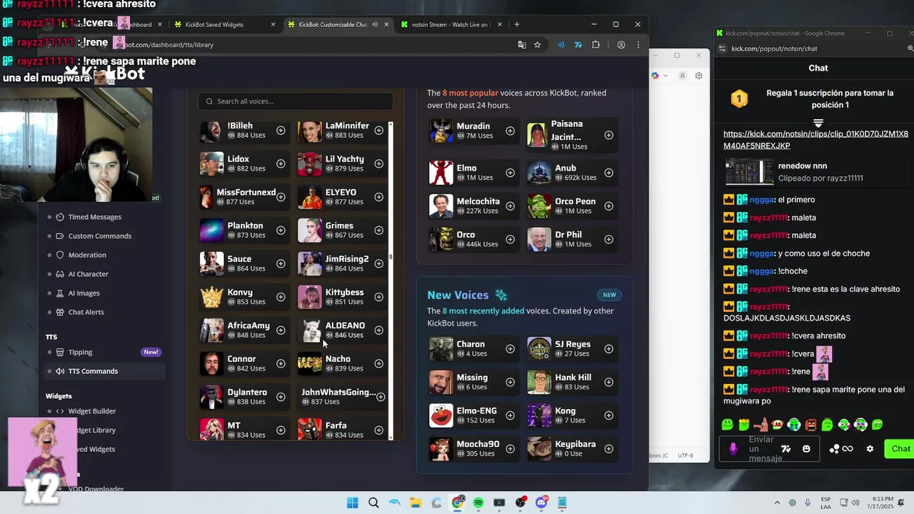
Task: Add the Konvy voice plus icon
Action: coord(281,297)
